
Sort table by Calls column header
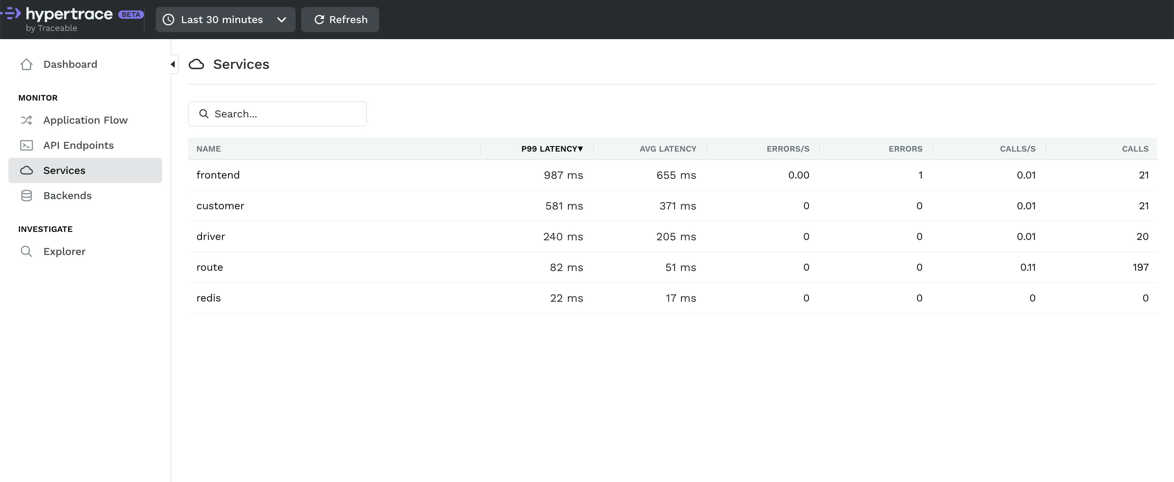point(1135,149)
